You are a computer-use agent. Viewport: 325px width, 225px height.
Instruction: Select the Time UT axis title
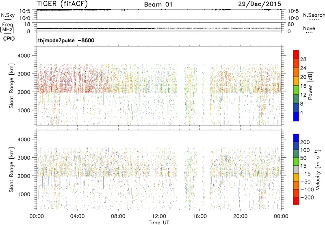click(x=159, y=223)
